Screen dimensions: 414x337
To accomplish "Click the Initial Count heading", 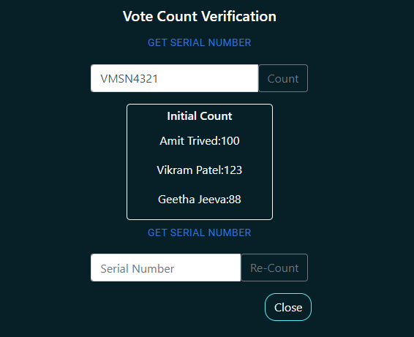I will click(200, 116).
